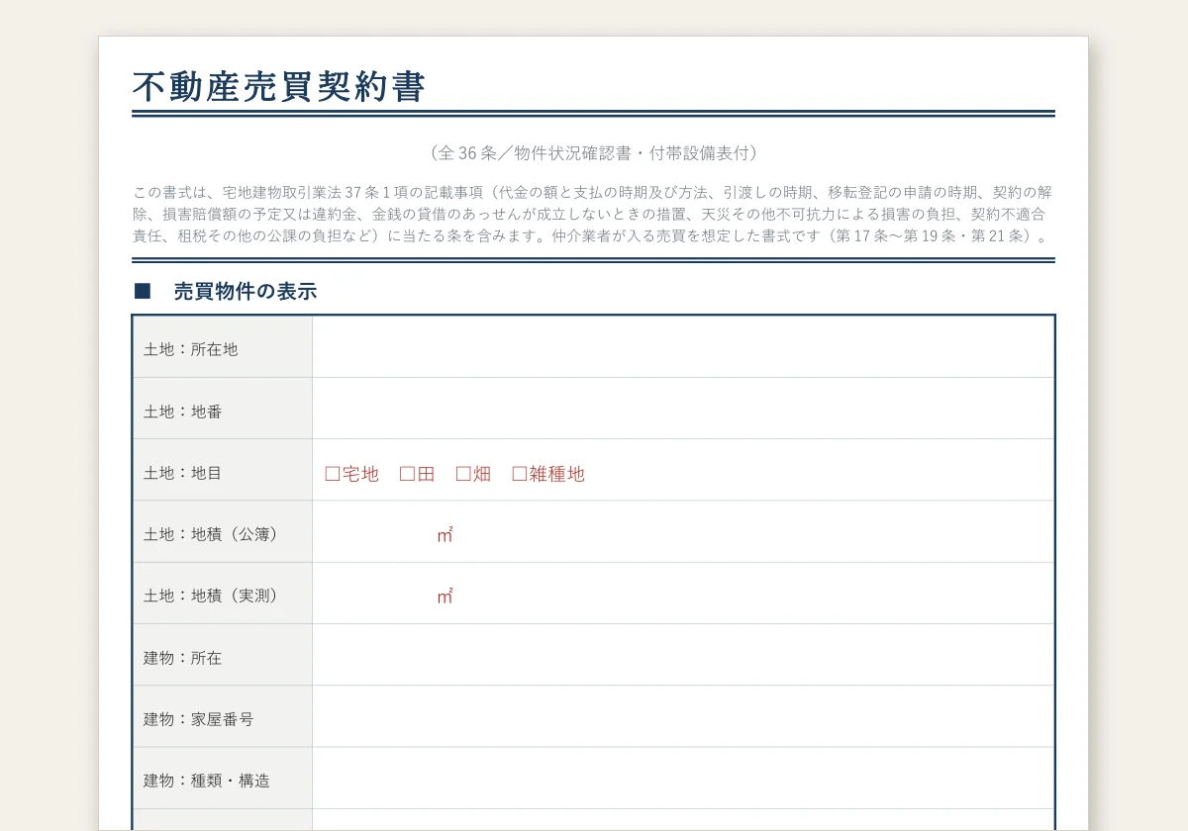This screenshot has height=831, width=1188.
Task: Click the intro paragraph starting この書式は
Action: click(x=593, y=215)
